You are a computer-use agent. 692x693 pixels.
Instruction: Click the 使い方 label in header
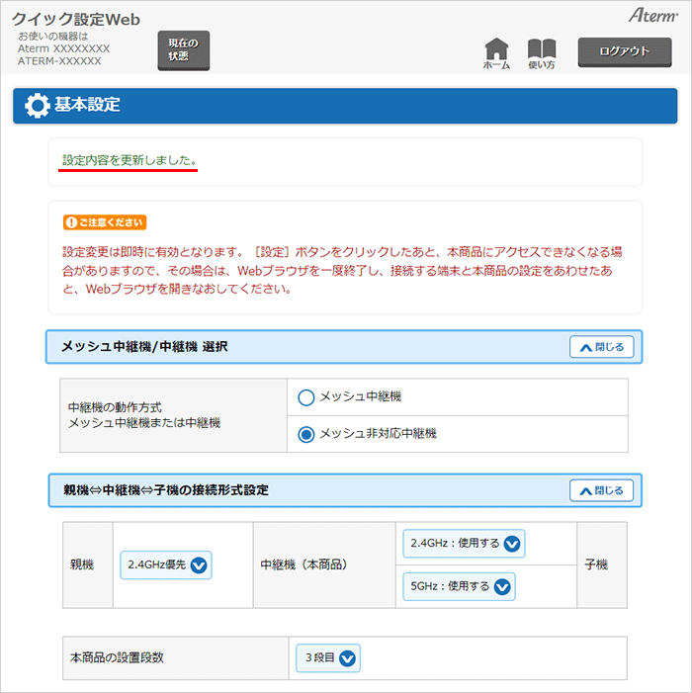click(x=542, y=65)
